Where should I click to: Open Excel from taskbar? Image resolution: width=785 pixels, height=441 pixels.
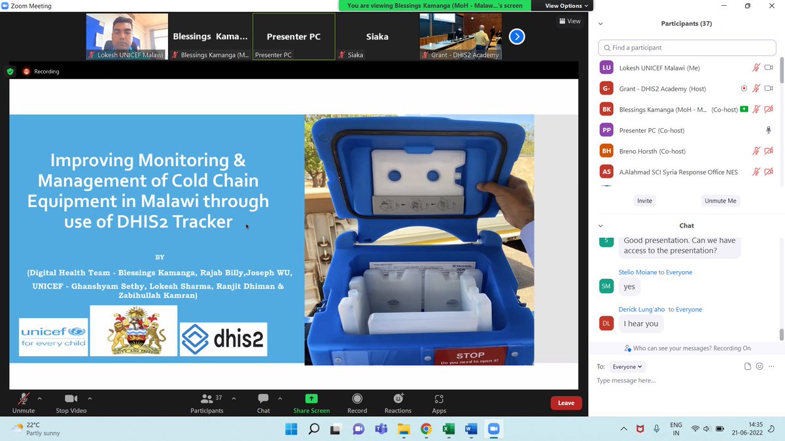pos(448,429)
